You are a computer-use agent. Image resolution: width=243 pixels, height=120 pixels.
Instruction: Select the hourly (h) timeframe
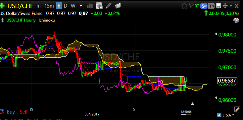coord(59,6)
